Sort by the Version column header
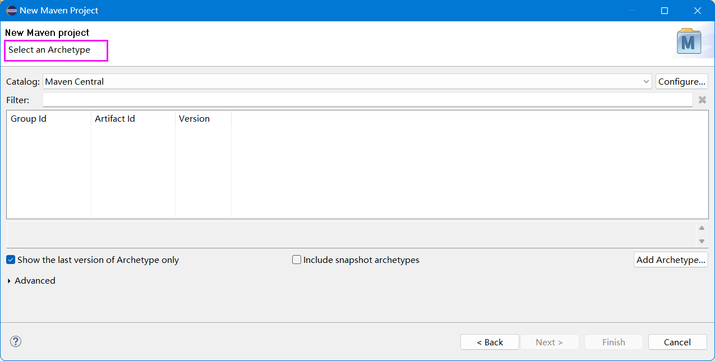The width and height of the screenshot is (715, 361). click(x=203, y=119)
